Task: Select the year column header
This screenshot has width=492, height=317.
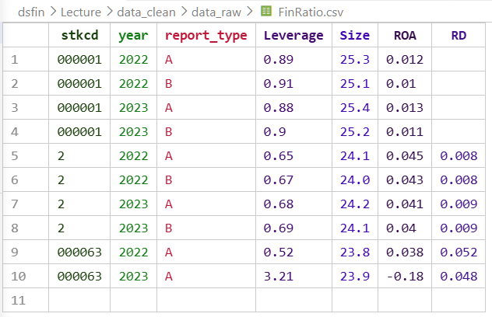Action: (133, 36)
